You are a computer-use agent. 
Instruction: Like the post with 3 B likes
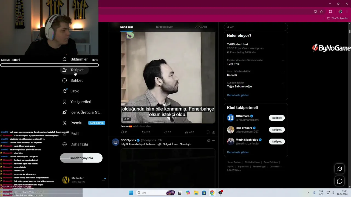click(x=167, y=132)
